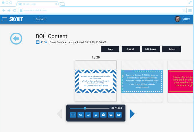Close the Skykit App tab
This screenshot has height=132, width=194.
[56, 4]
